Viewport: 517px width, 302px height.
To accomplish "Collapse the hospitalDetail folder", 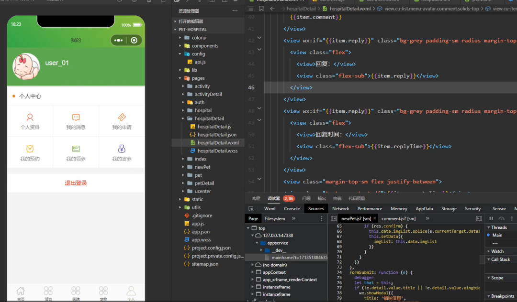I will (x=183, y=119).
